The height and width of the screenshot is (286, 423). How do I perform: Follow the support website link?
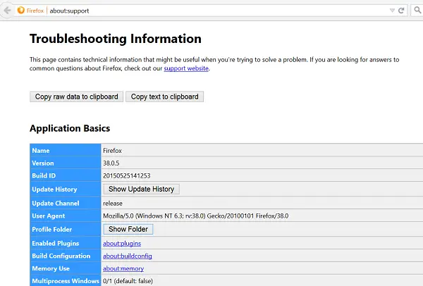(186, 68)
